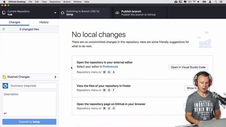Focus the commit Description text area

point(29,103)
